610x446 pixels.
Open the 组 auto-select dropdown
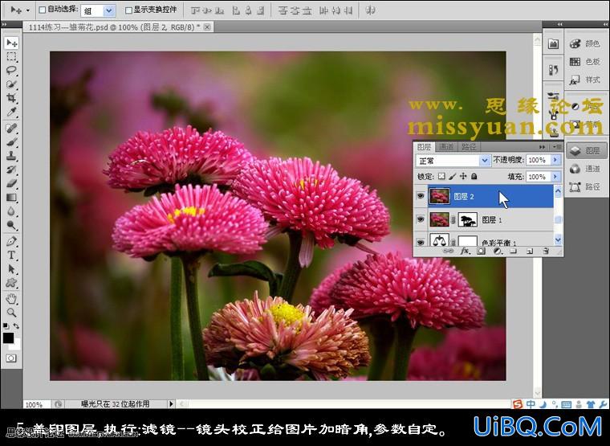pos(109,10)
